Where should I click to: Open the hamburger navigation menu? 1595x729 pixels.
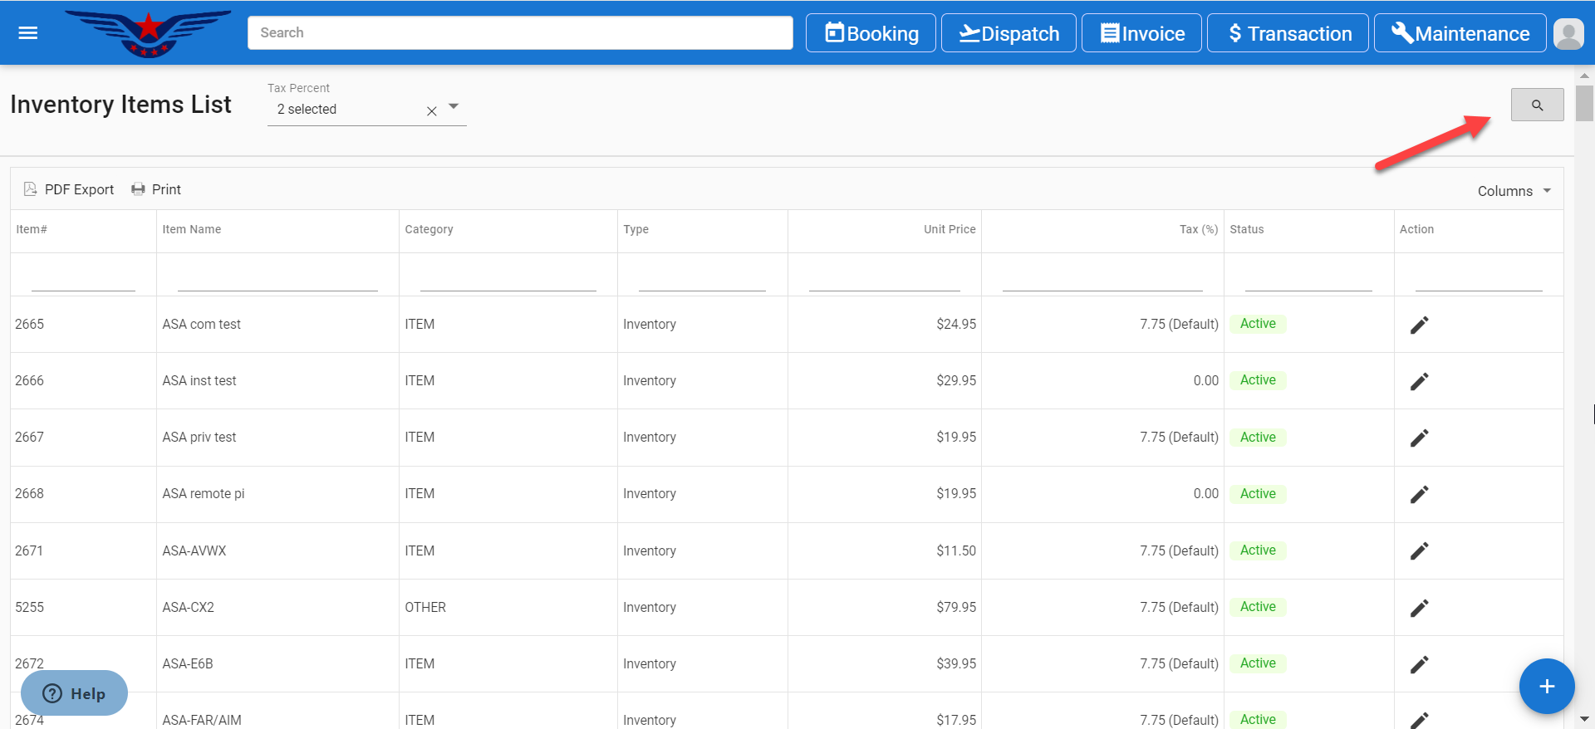[x=28, y=33]
